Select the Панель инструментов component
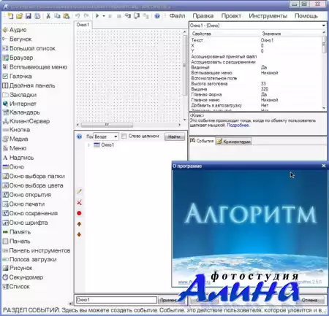This screenshot has height=316, width=329. click(37, 250)
